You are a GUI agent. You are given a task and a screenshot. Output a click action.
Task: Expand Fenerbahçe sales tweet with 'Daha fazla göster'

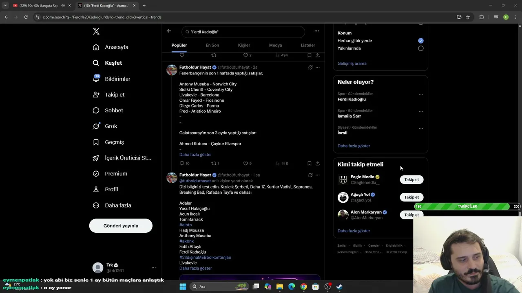[196, 155]
